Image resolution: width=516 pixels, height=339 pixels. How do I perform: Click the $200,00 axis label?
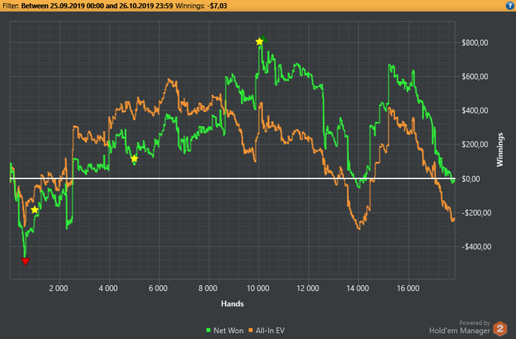(475, 144)
